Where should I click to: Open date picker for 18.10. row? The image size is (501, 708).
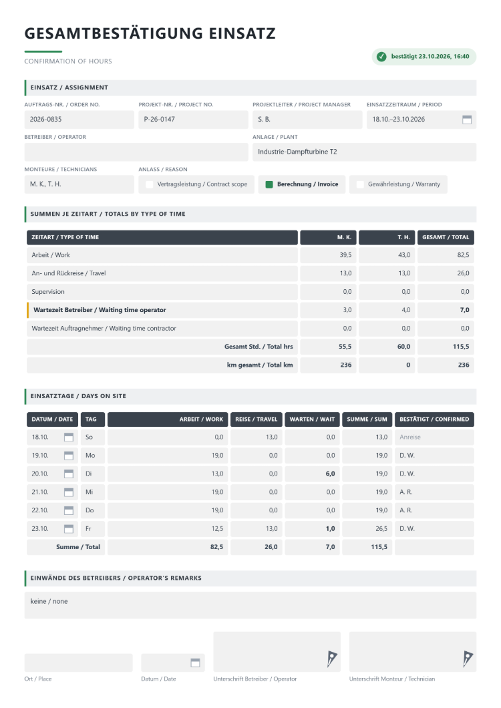coord(69,437)
